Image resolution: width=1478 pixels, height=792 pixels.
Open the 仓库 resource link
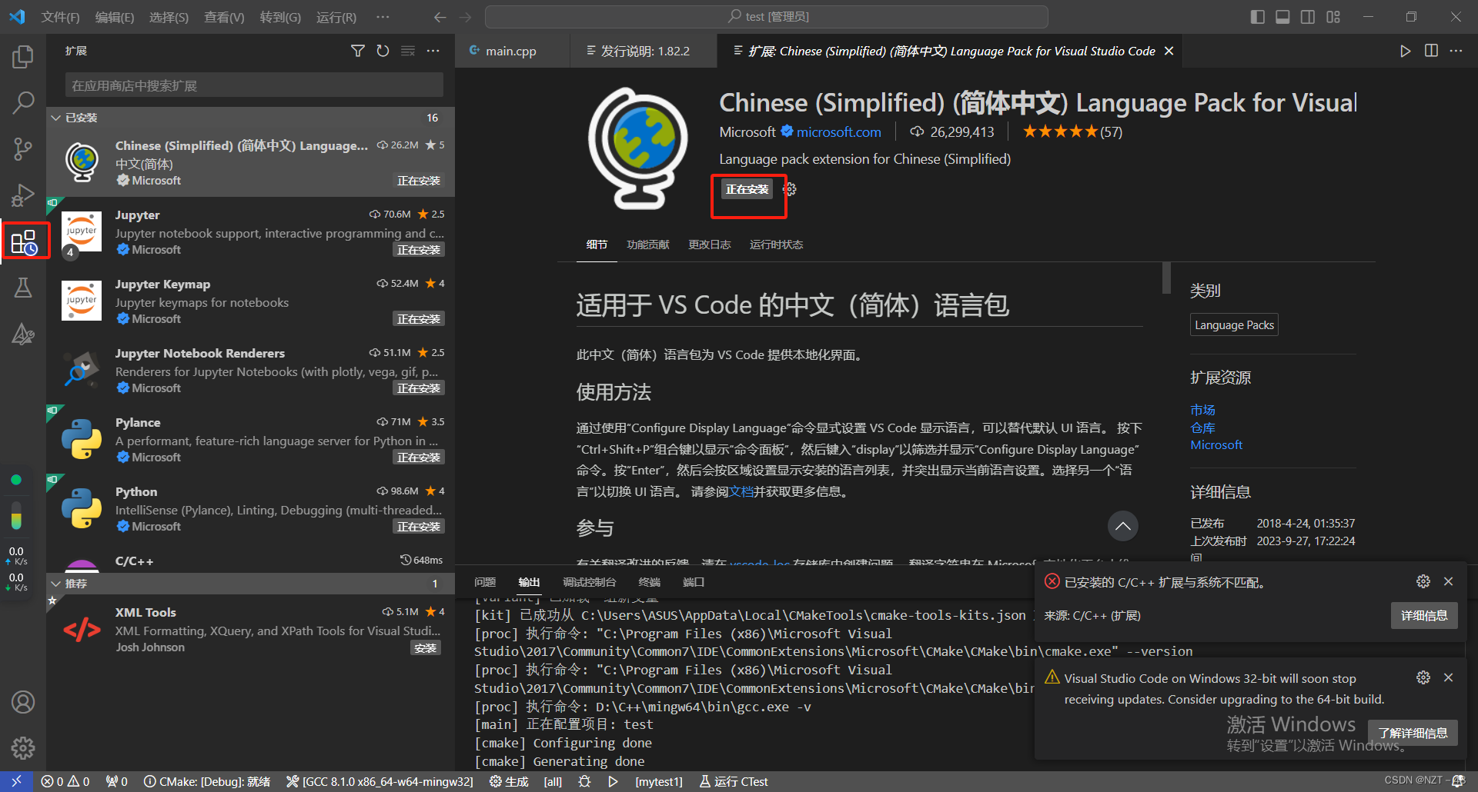point(1202,428)
